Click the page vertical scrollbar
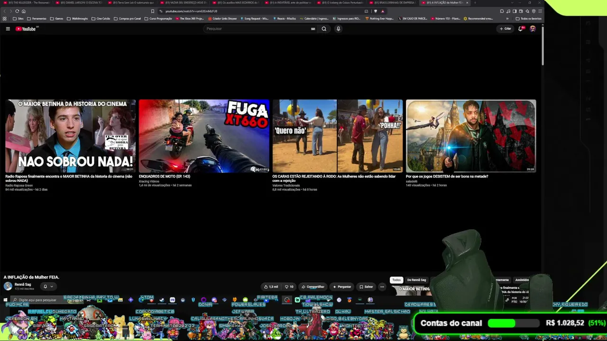 (x=543, y=45)
